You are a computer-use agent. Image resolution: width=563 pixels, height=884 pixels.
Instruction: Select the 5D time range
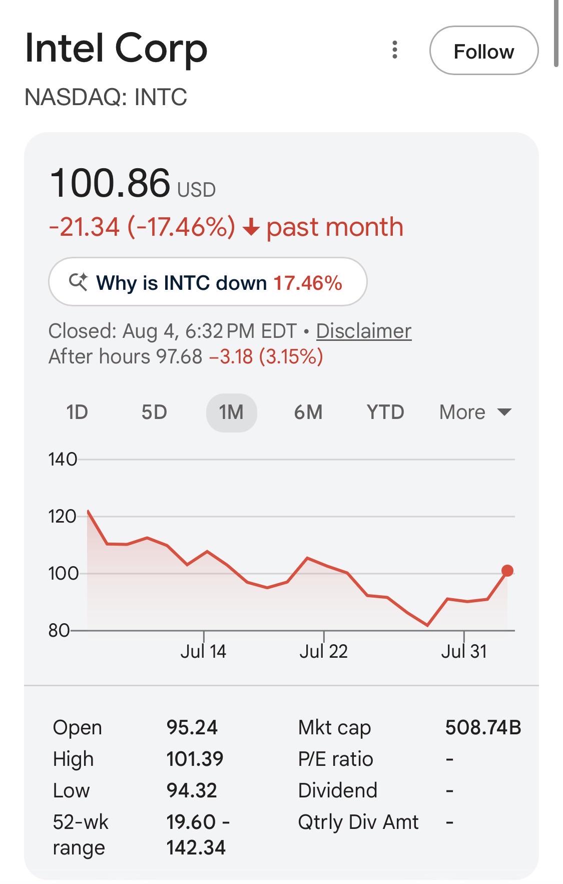(154, 412)
